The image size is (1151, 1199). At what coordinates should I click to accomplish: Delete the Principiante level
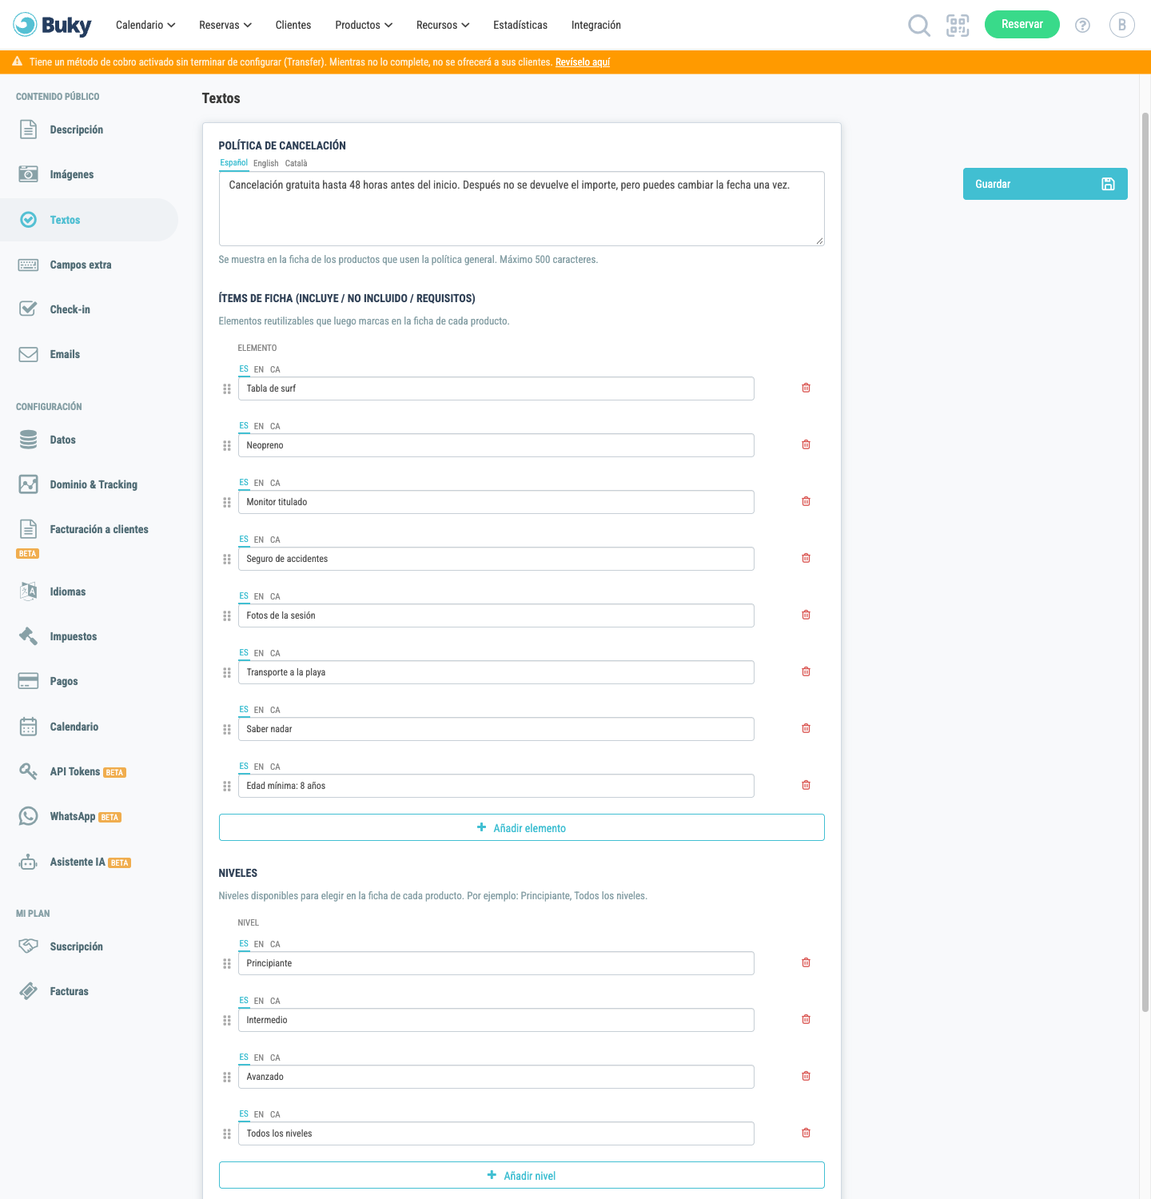[x=806, y=962]
